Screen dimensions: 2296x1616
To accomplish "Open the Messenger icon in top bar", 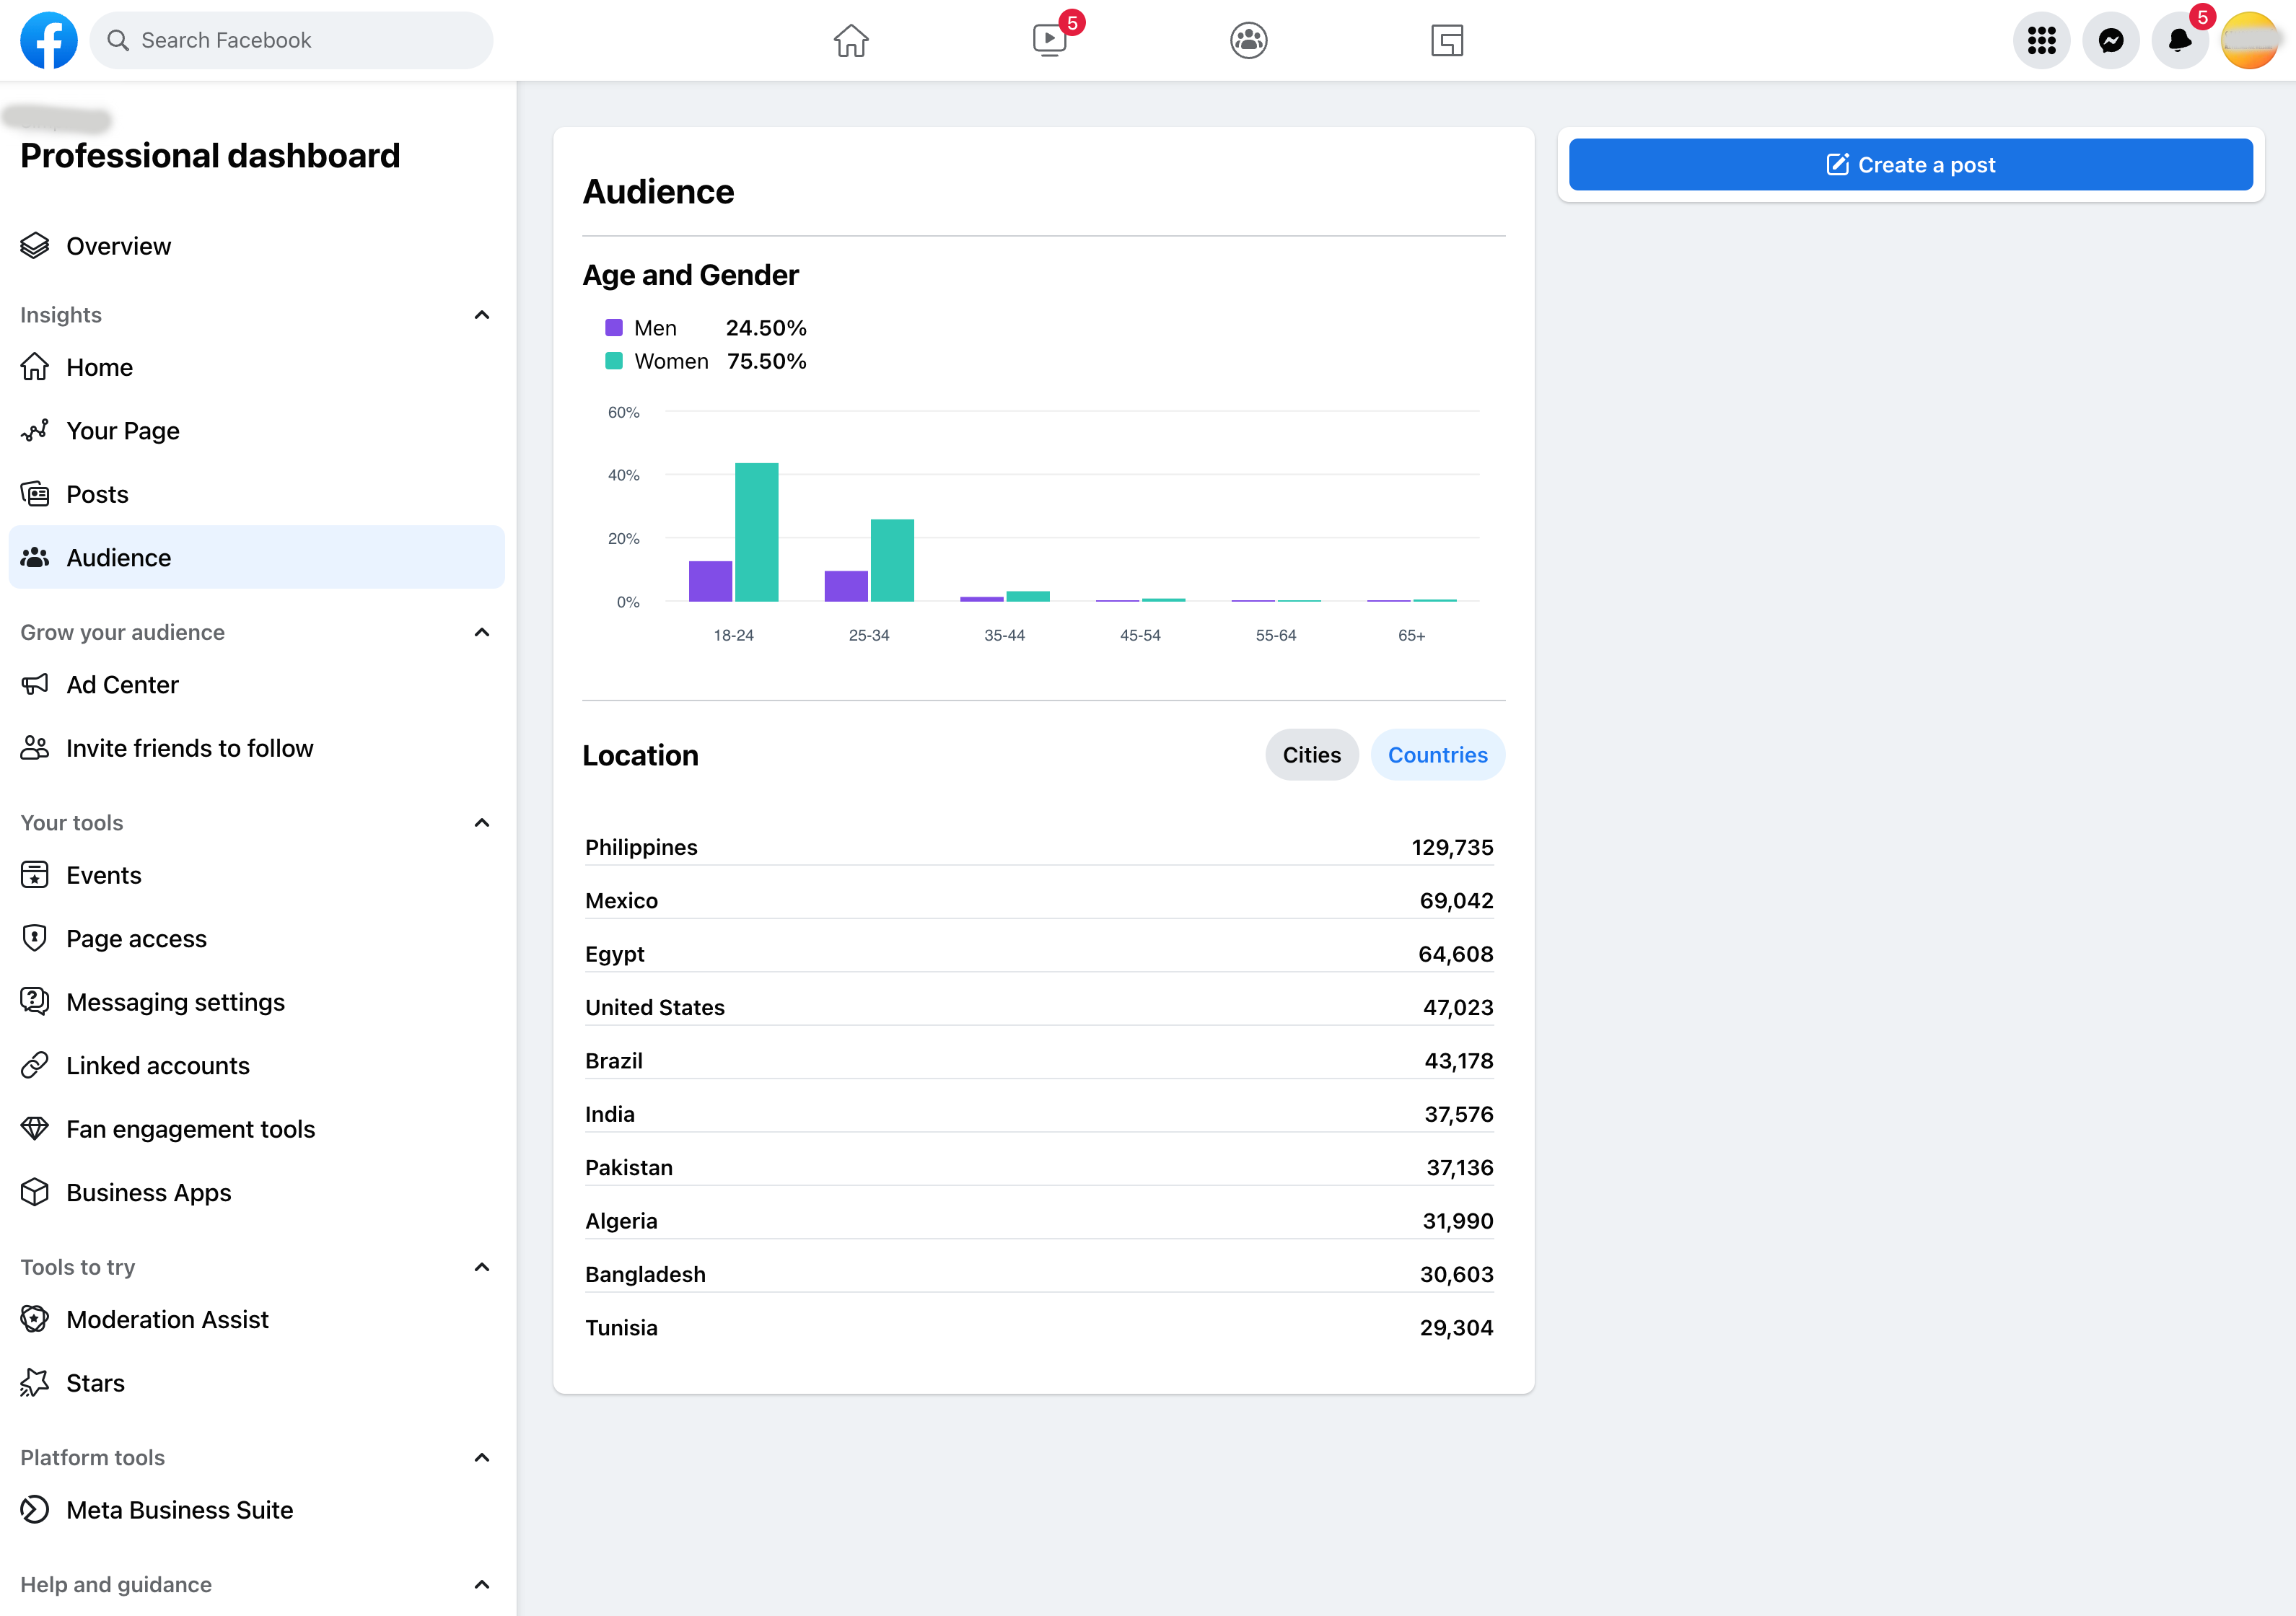I will tap(2110, 41).
